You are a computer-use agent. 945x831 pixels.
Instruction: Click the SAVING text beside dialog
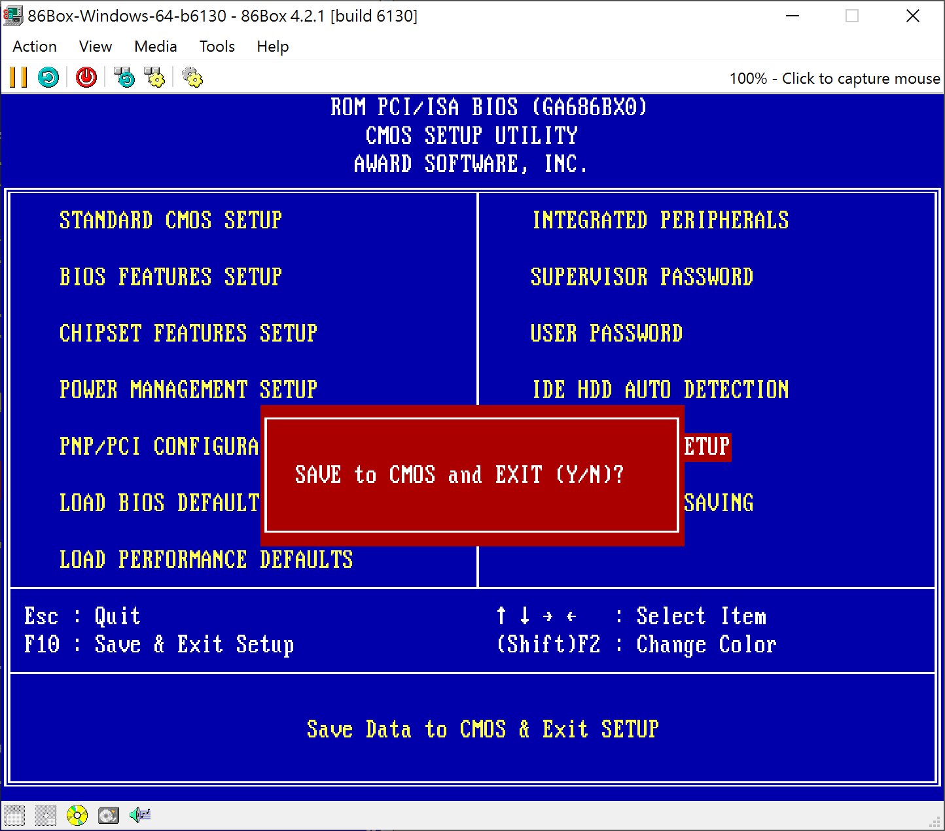click(719, 503)
